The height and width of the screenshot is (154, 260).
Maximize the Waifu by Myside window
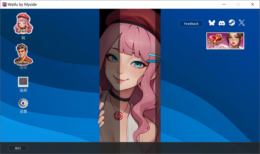point(238,4)
